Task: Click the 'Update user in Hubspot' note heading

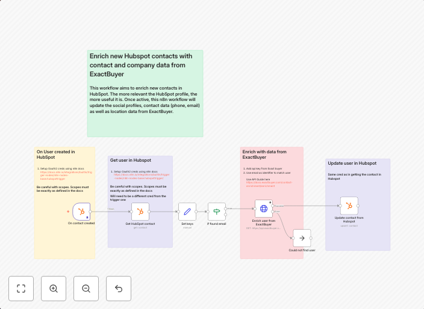Action: click(352, 164)
